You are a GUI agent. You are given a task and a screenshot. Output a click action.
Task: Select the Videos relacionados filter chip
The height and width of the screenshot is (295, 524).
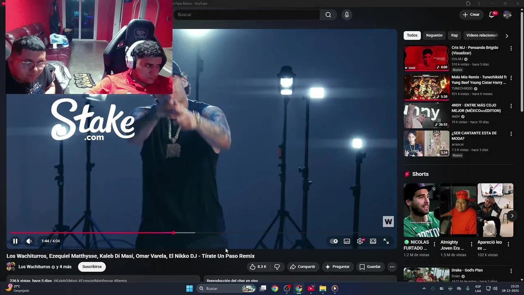pos(482,35)
